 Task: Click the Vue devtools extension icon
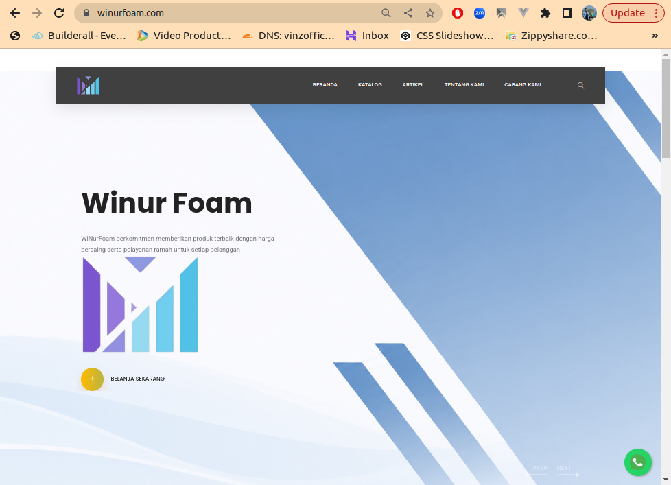click(x=523, y=13)
